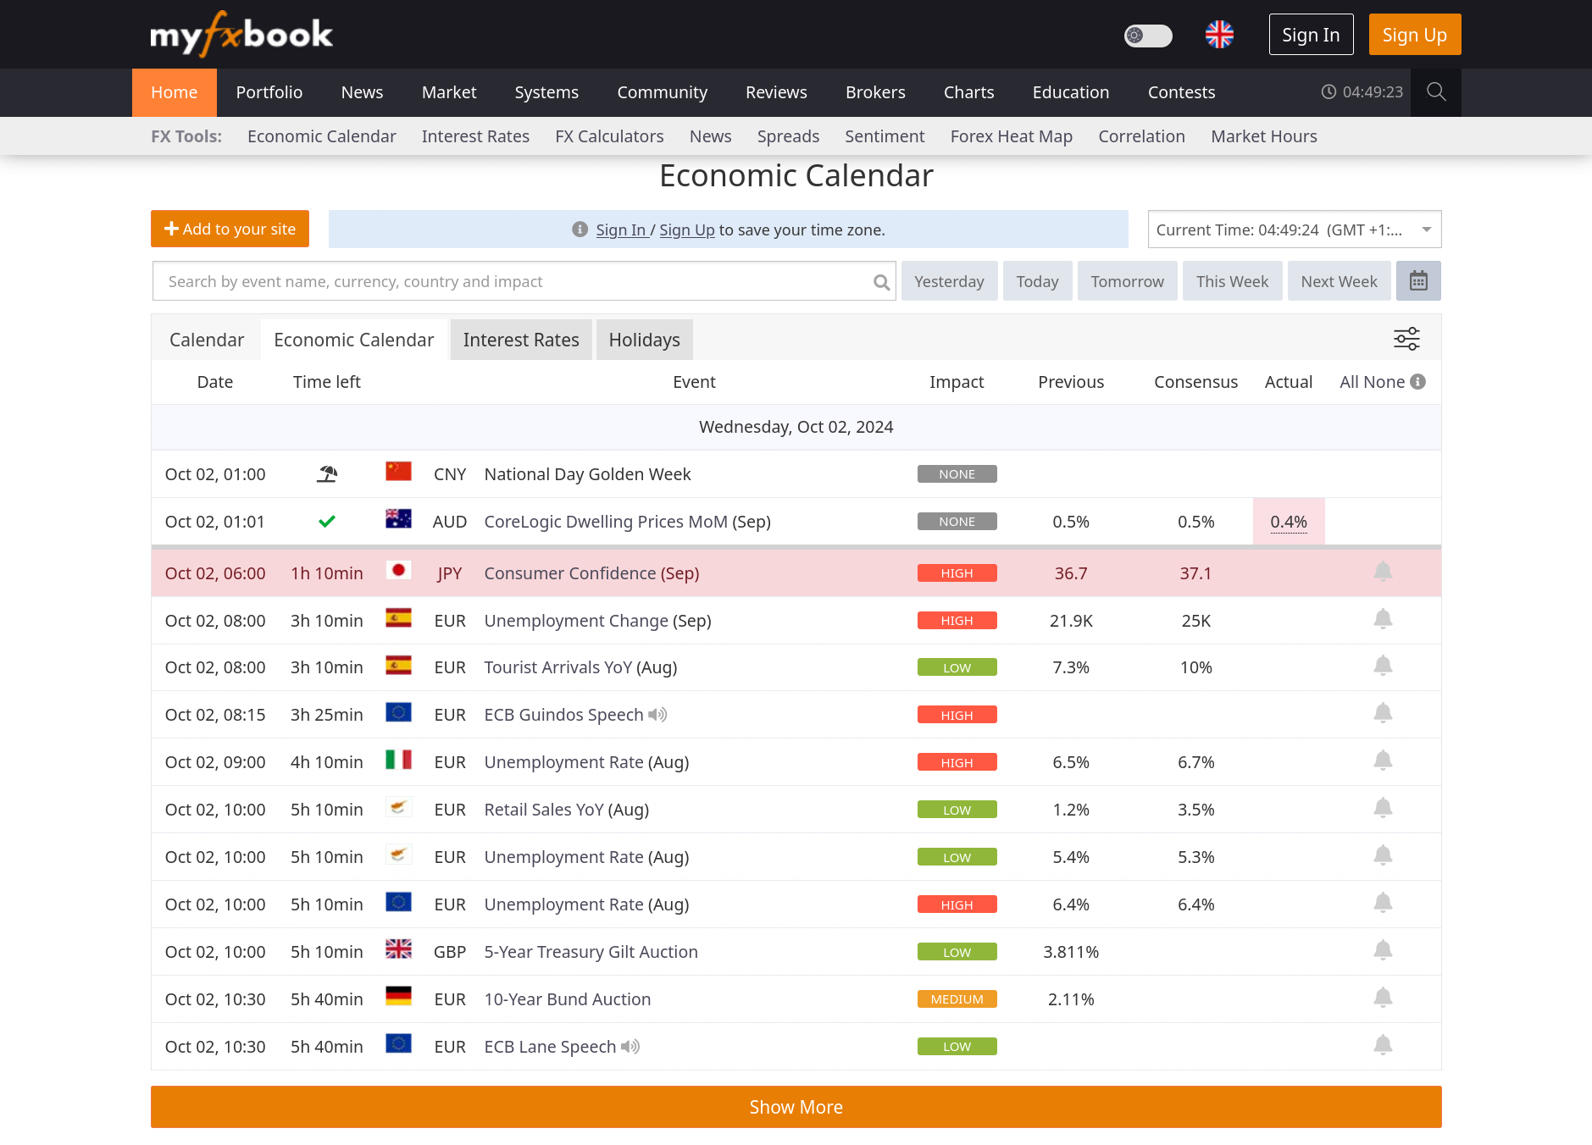Switch to the Interest Rates tab
The height and width of the screenshot is (1145, 1592).
(521, 340)
